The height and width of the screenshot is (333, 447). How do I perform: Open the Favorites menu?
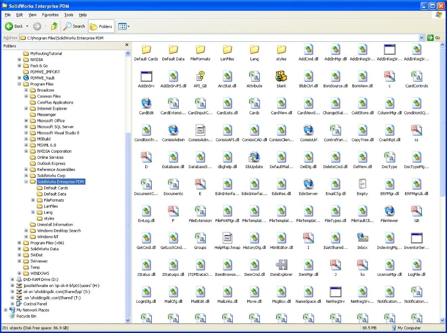click(50, 15)
